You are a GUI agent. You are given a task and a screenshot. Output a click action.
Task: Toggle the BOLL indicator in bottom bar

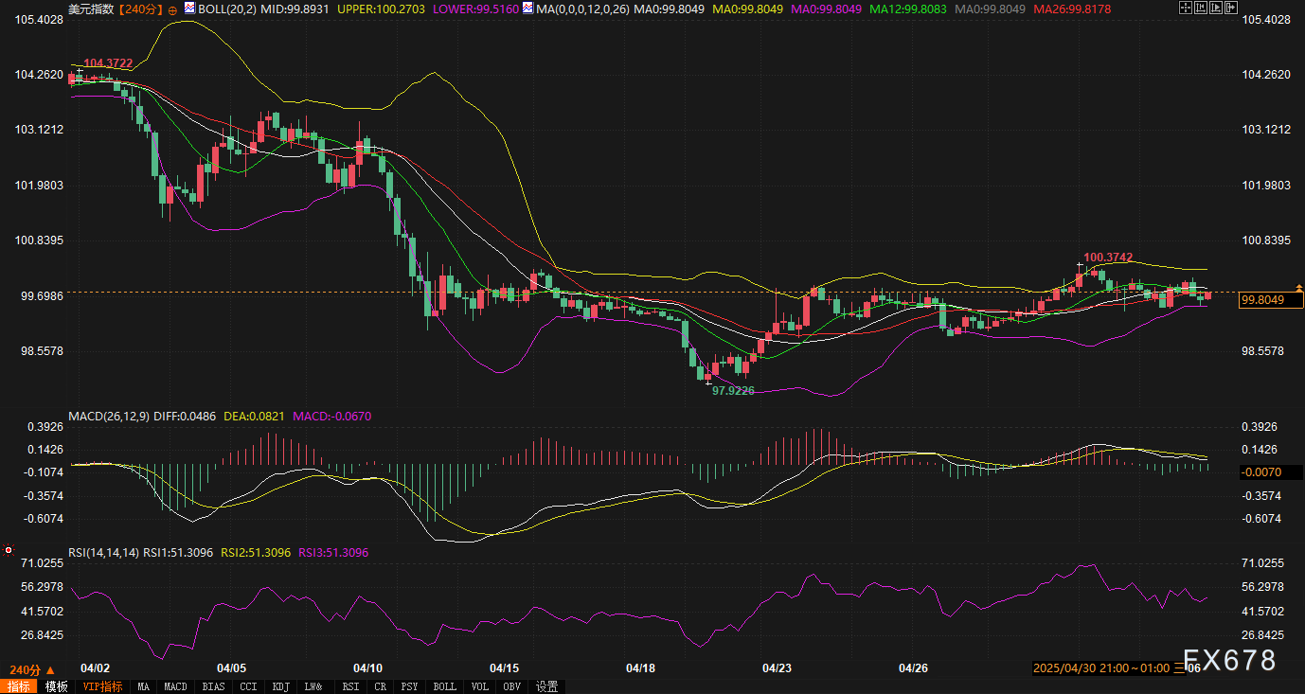click(444, 686)
